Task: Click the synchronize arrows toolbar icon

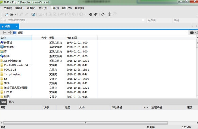Action: point(62,14)
